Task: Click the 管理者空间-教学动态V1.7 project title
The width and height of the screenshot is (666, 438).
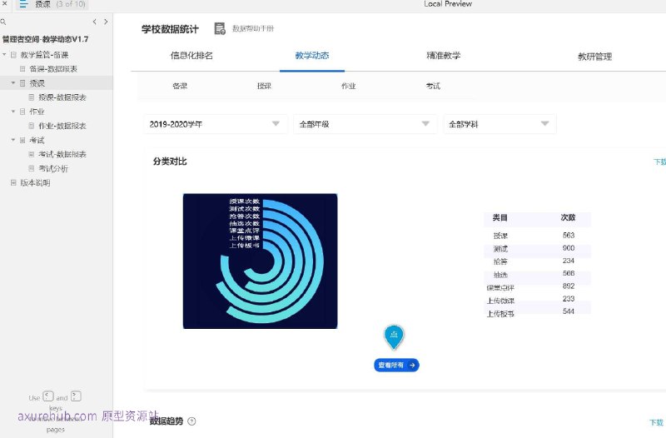Action: [45, 39]
